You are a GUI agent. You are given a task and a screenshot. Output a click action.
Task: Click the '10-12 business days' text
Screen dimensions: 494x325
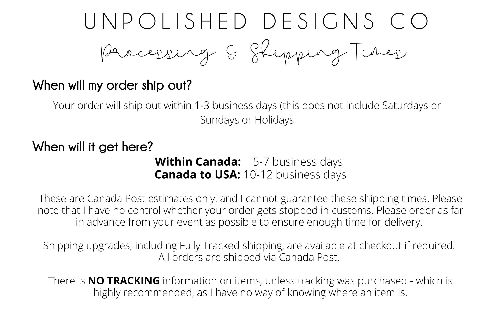click(x=295, y=175)
